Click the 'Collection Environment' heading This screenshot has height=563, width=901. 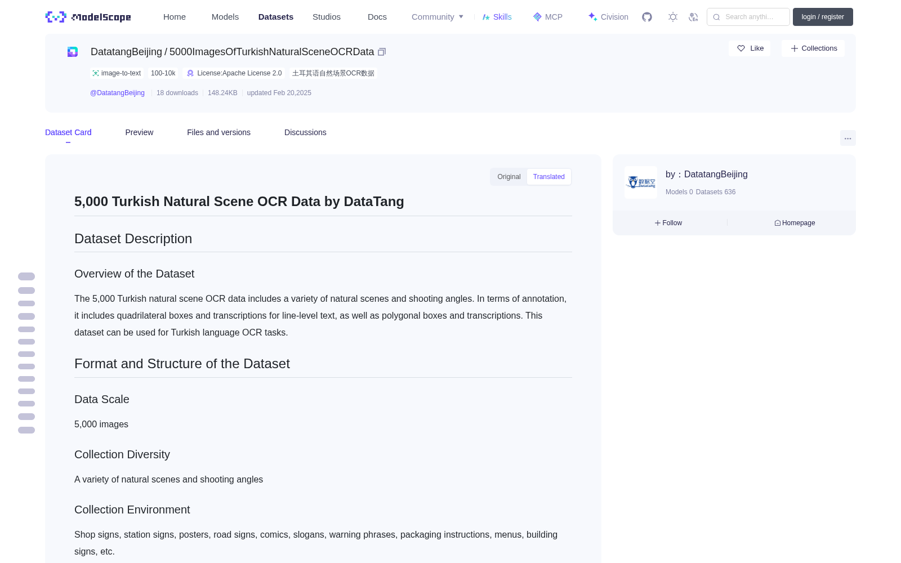tap(132, 510)
